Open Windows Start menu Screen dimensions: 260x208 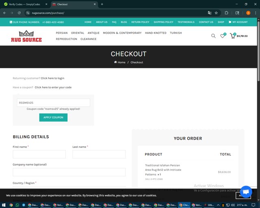[x=4, y=205]
